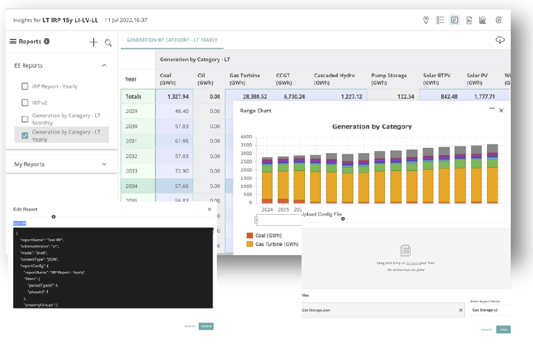533x349 pixels.
Task: Click the highlighted Test IRP report name field
Action: pos(19,223)
